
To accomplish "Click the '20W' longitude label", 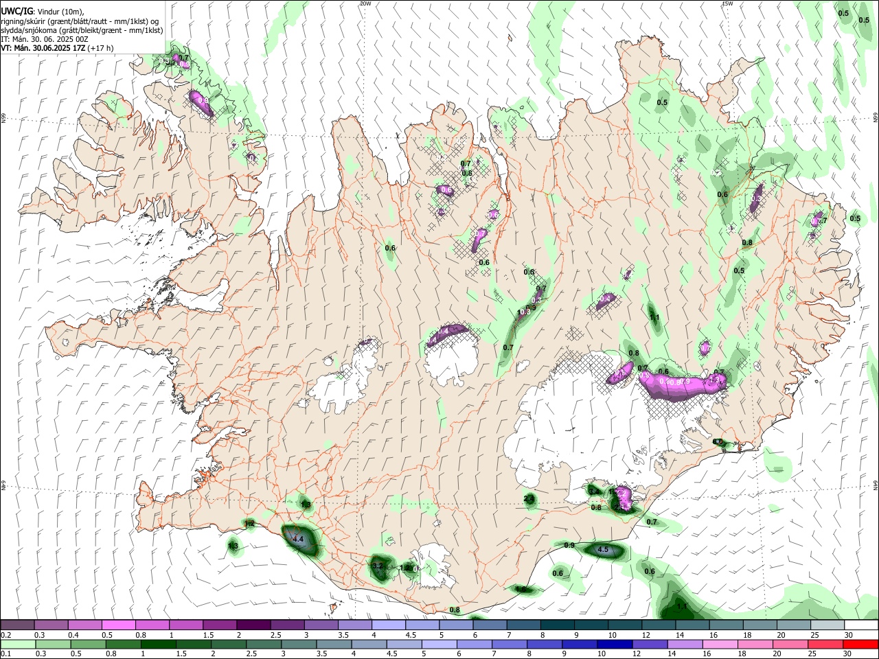I will pos(365,3).
